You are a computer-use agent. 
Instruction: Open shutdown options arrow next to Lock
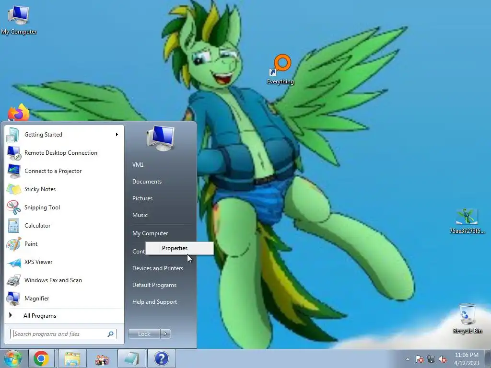(165, 334)
